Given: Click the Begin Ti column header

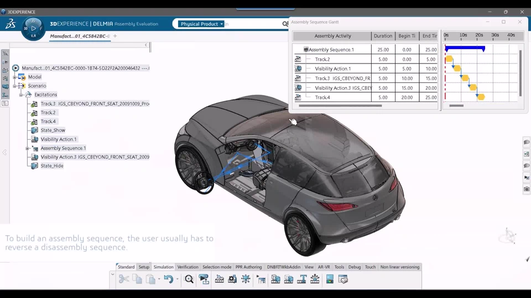Looking at the screenshot, I should click(407, 36).
